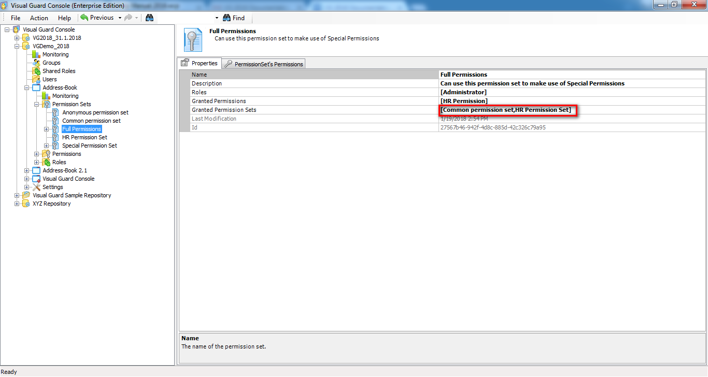Click the Find button in toolbar
The image size is (708, 377).
point(234,18)
